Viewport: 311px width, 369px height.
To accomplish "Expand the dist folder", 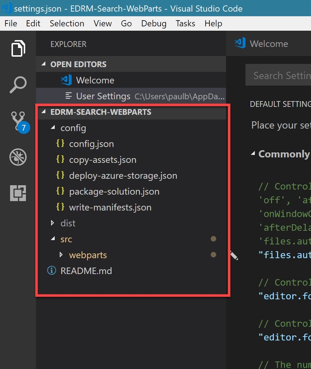I will point(53,223).
